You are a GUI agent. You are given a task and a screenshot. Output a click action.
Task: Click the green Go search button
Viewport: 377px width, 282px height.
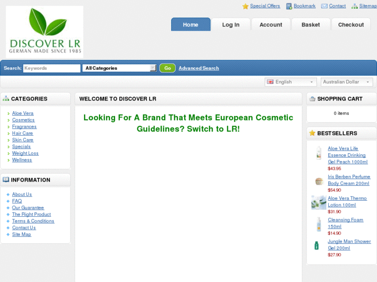[167, 68]
